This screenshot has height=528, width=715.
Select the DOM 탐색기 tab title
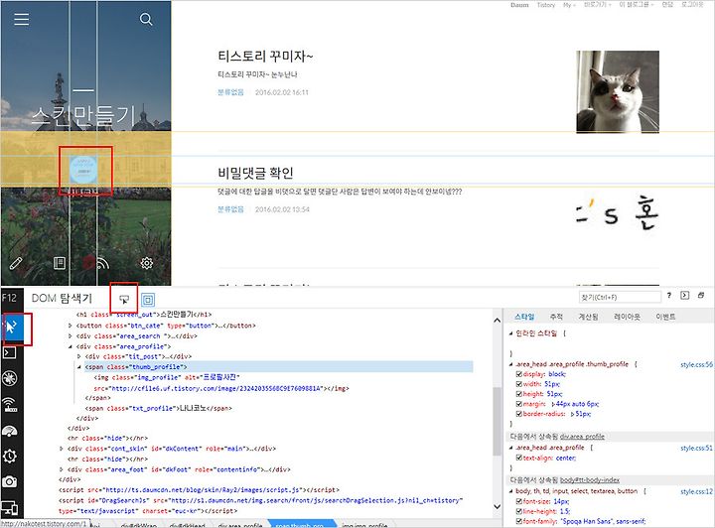[x=62, y=299]
